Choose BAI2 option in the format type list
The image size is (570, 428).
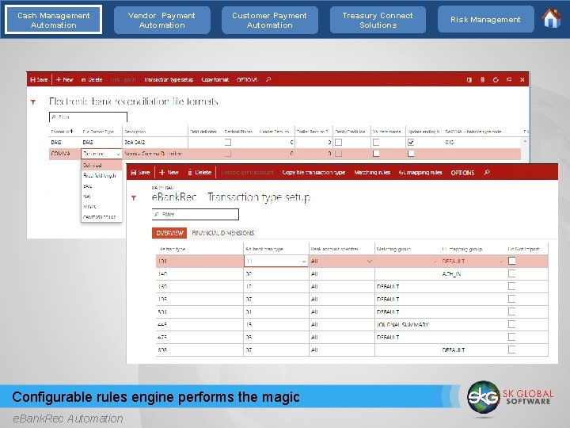pos(101,186)
